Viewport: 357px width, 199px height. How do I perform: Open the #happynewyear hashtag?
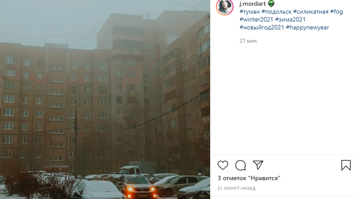[307, 27]
